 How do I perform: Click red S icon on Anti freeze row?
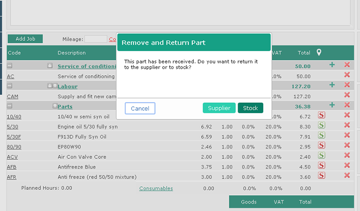click(x=322, y=176)
